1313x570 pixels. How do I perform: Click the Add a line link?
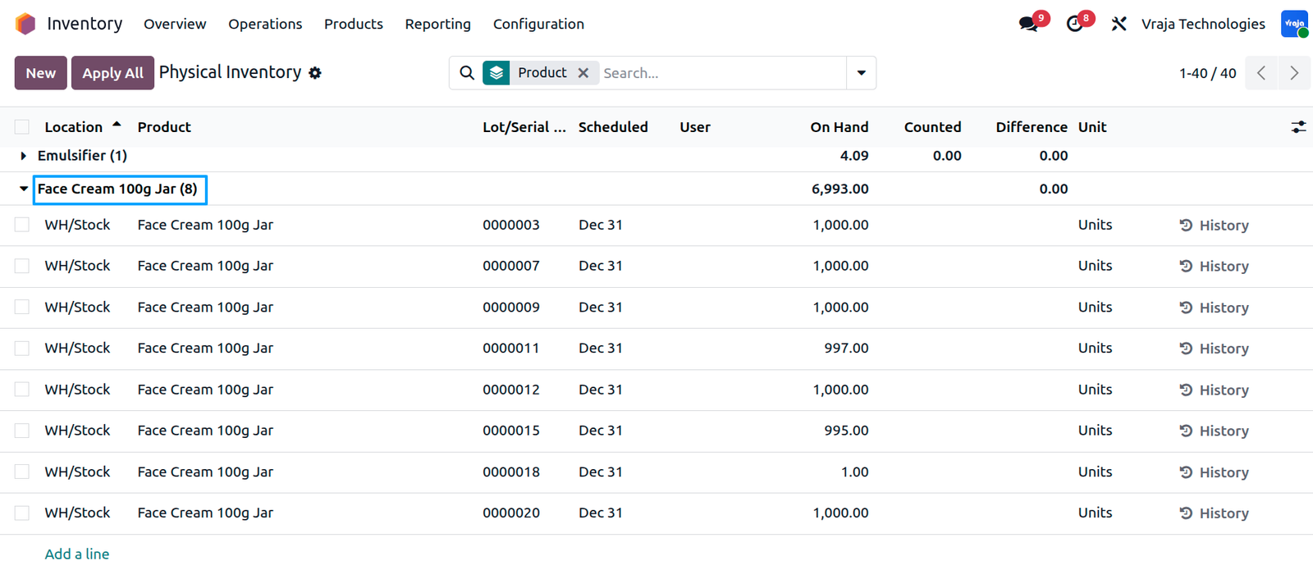click(77, 554)
